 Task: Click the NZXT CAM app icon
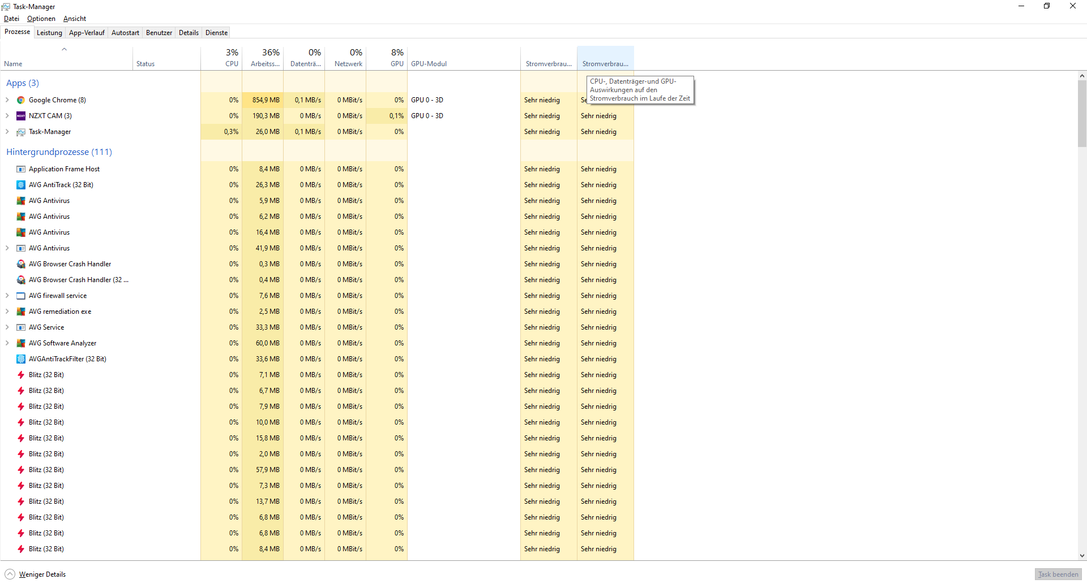click(21, 116)
